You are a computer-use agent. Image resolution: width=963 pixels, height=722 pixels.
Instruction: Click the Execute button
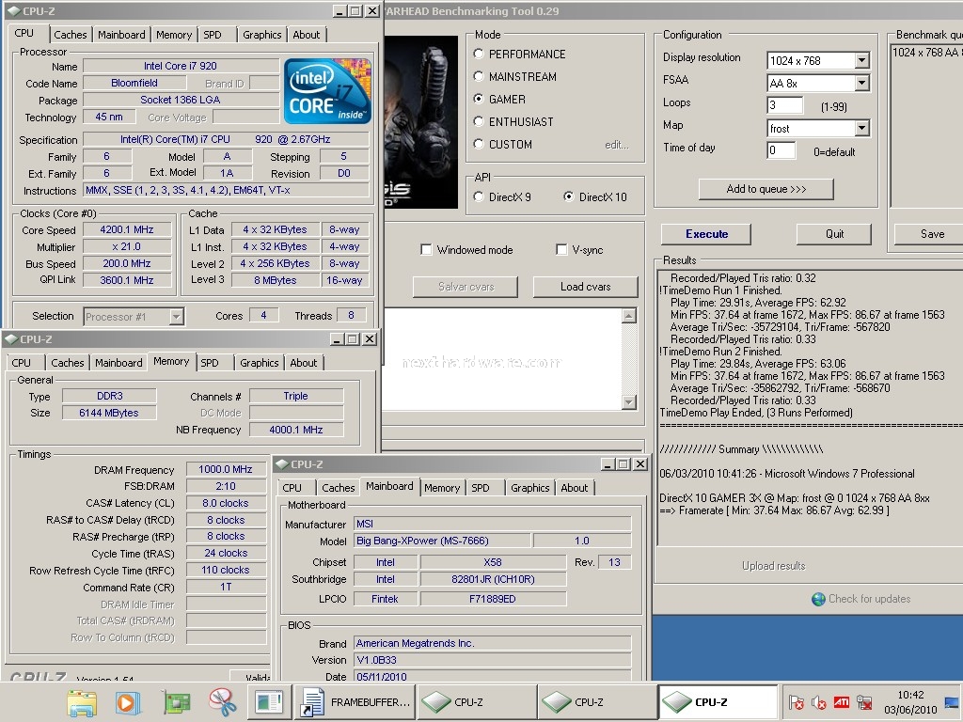(706, 234)
